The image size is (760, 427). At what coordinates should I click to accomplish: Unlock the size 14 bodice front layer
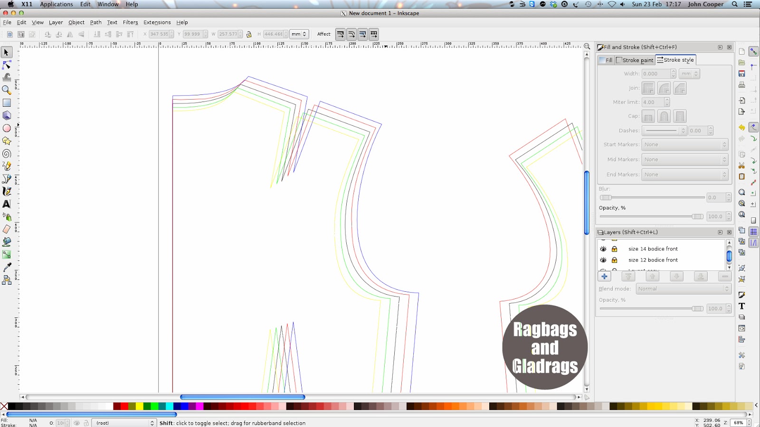tap(614, 249)
